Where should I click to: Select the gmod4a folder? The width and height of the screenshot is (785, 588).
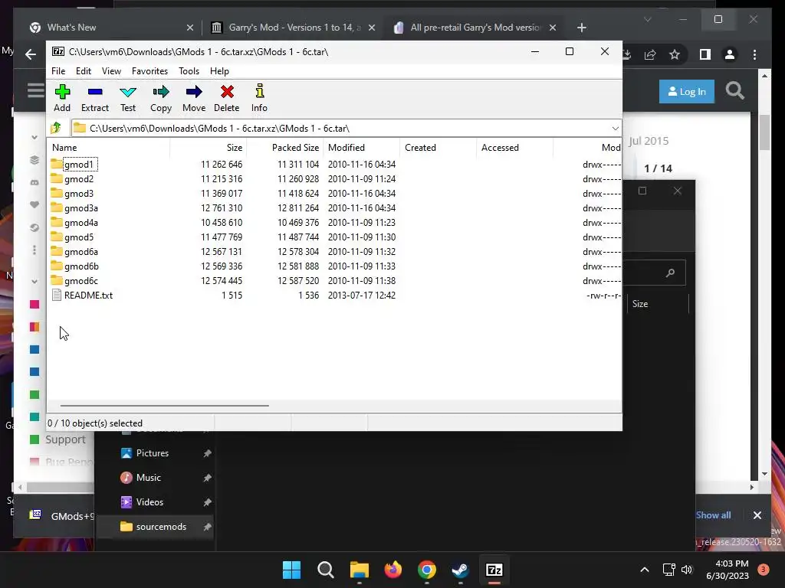[80, 223]
